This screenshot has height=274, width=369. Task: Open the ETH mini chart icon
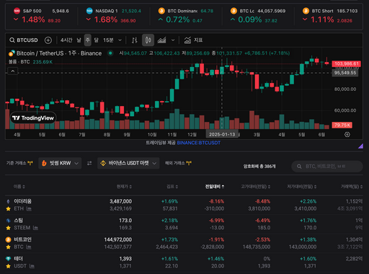coord(29,209)
